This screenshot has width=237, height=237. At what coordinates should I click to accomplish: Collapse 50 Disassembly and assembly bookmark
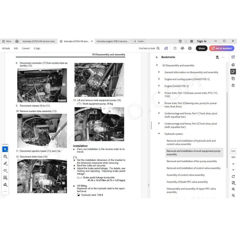[157, 65]
